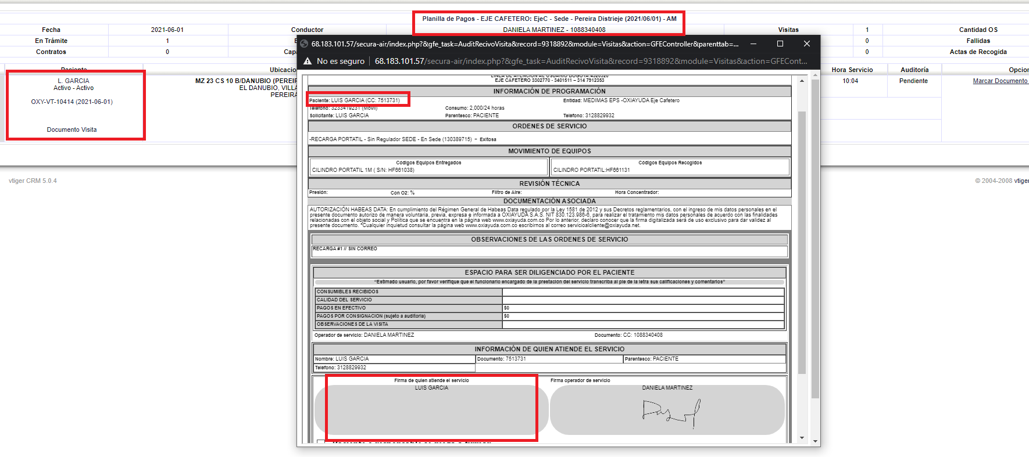Click the 'PAGOS EN EFECTIVO' row label
This screenshot has width=1029, height=457.
pyautogui.click(x=341, y=308)
